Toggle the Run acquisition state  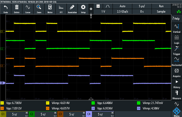161,6
